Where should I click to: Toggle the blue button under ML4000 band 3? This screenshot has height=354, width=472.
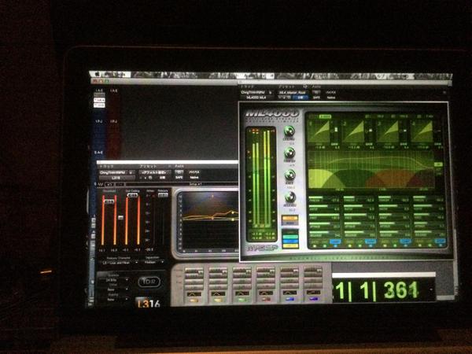[x=405, y=242]
